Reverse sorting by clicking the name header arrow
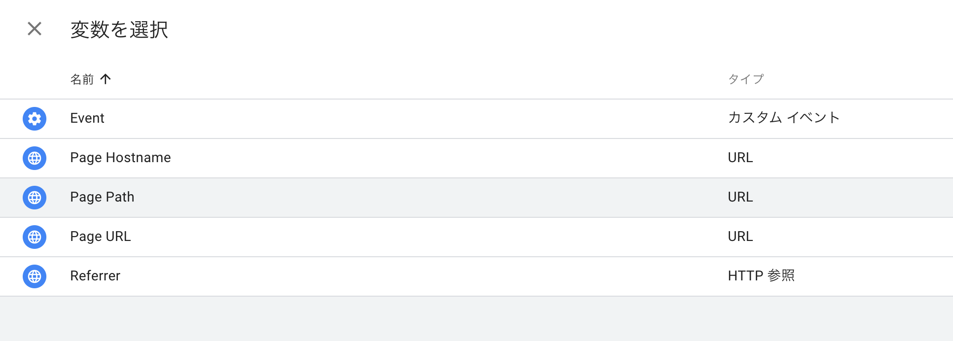Screen dimensions: 953x341 pyautogui.click(x=107, y=79)
